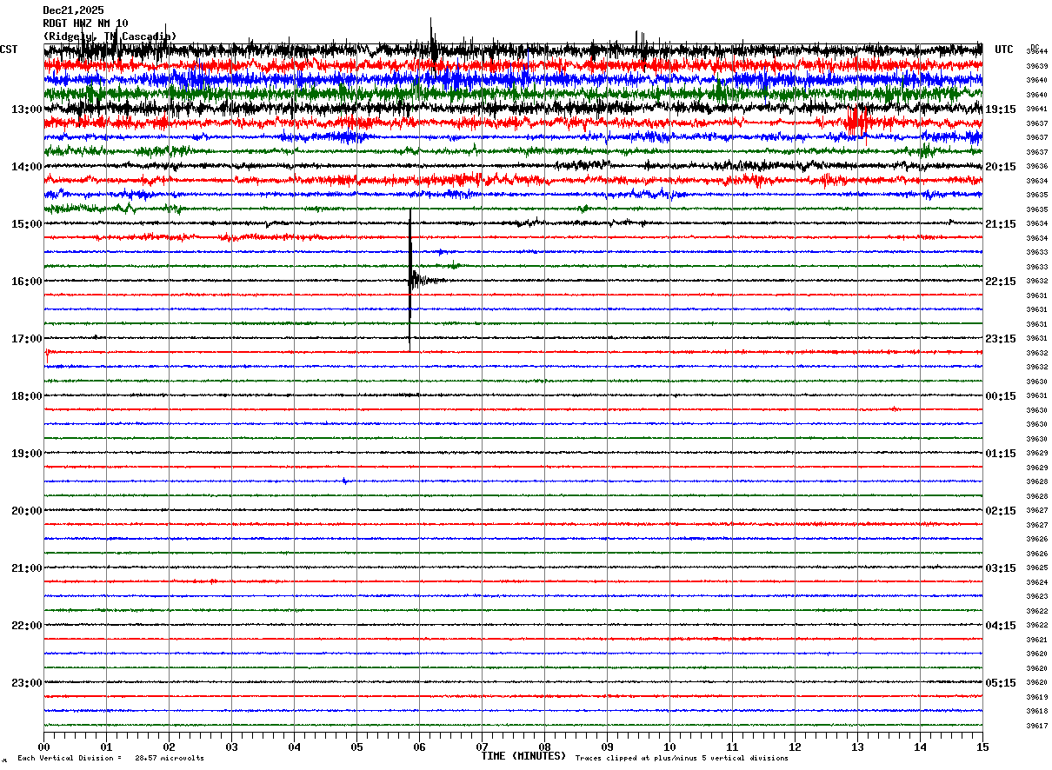The image size is (1052, 770).
Task: Click minute tick label 01 on x-axis
Action: click(106, 747)
